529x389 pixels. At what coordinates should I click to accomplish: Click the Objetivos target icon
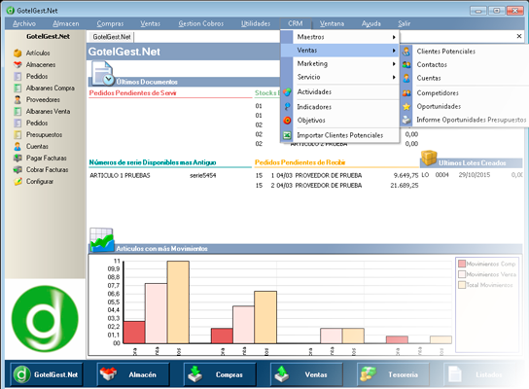coord(287,121)
